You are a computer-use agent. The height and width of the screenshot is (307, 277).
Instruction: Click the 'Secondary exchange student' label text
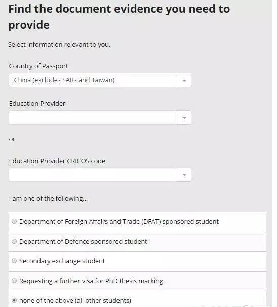click(62, 261)
